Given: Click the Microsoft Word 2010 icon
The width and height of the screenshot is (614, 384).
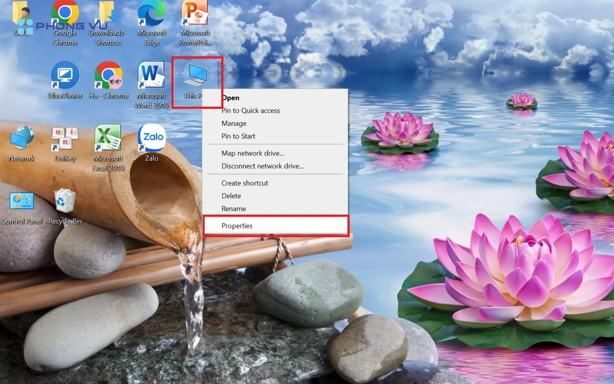Looking at the screenshot, I should (151, 76).
